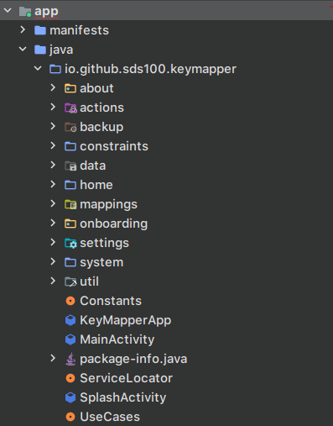Expand the about package
Screen dimensions: 333x426
point(53,87)
